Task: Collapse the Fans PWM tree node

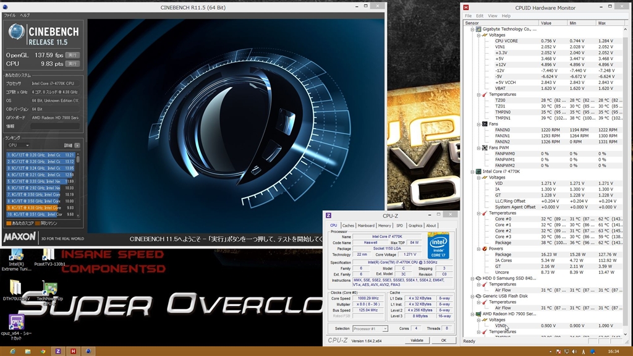Action: (478, 148)
